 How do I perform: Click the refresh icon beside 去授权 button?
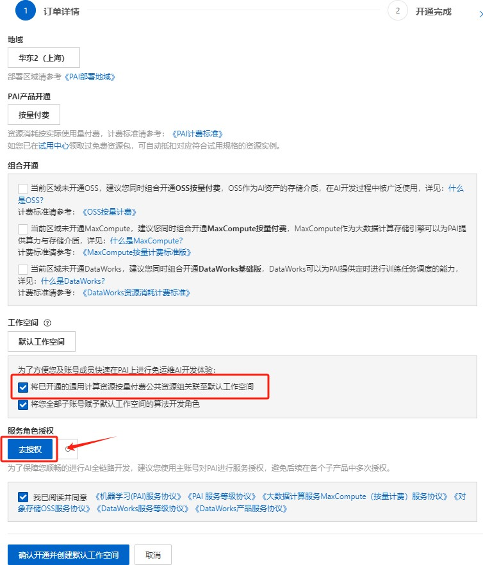click(x=68, y=449)
